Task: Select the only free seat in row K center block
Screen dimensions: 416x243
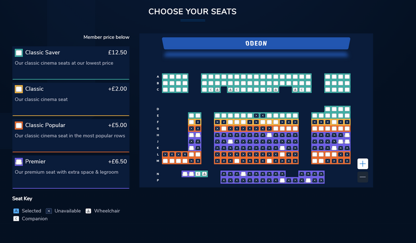Action: point(283,148)
